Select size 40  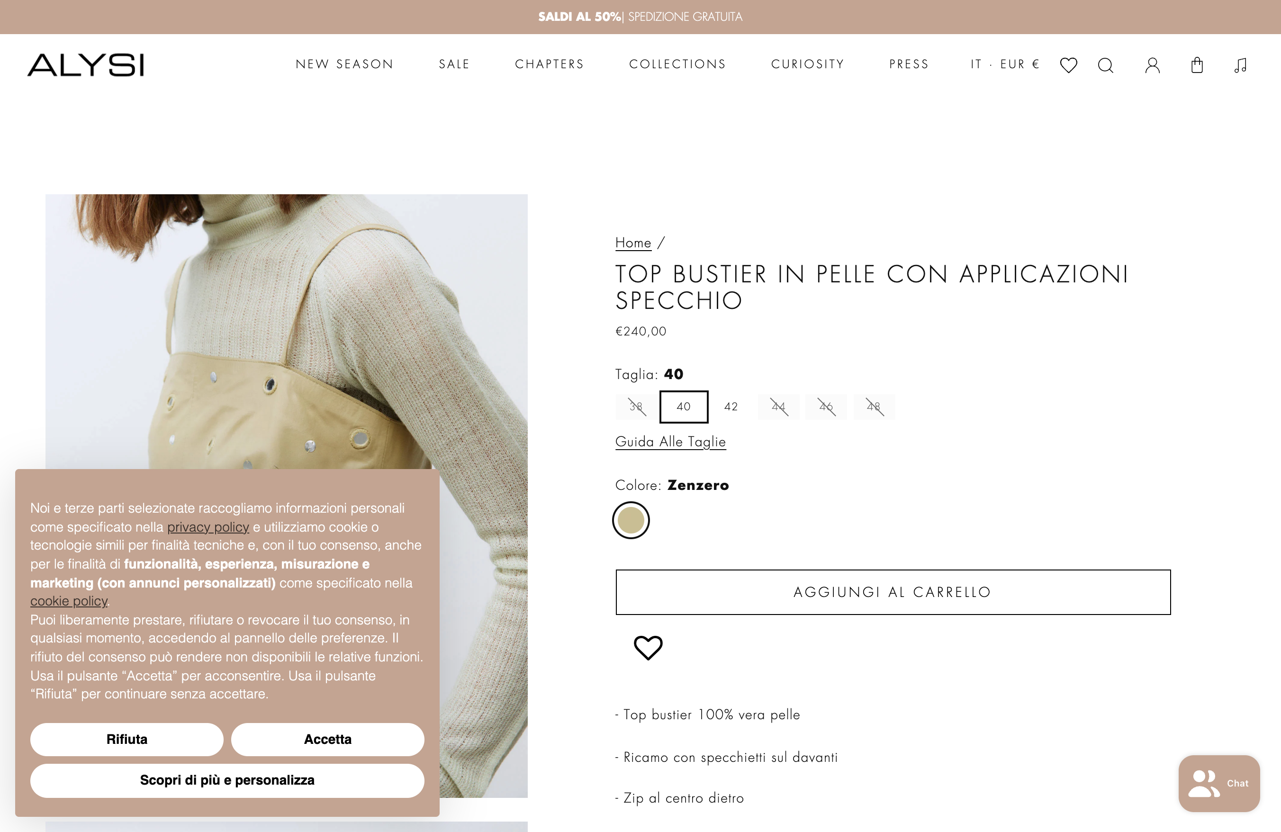coord(684,407)
